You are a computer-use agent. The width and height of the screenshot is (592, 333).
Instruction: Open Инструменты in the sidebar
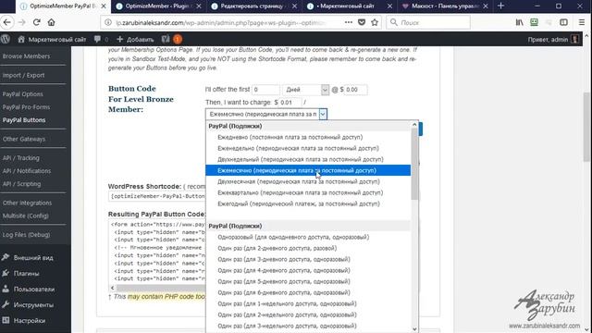[33, 305]
